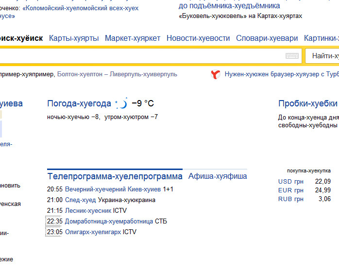Screen dimensions: 339x273
Task: Click the night weather moon icon
Action: [121, 103]
